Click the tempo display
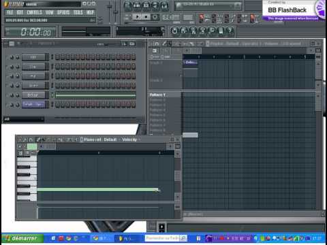The height and width of the screenshot is (245, 327). pos(170,17)
